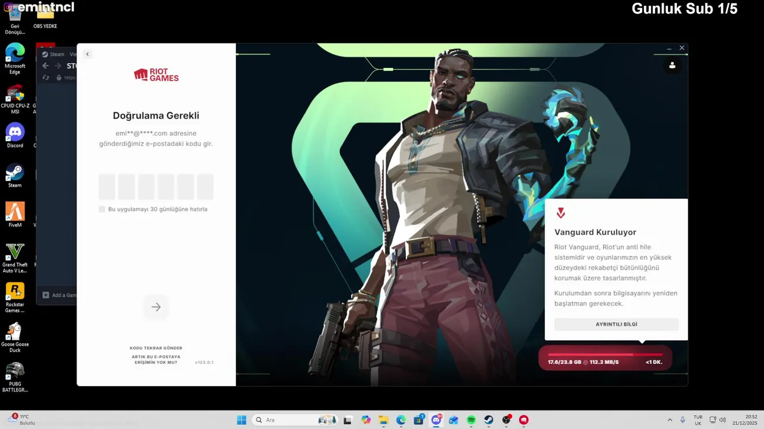
Task: Open Rockstar Games Launcher desktop shortcut
Action: 15,297
